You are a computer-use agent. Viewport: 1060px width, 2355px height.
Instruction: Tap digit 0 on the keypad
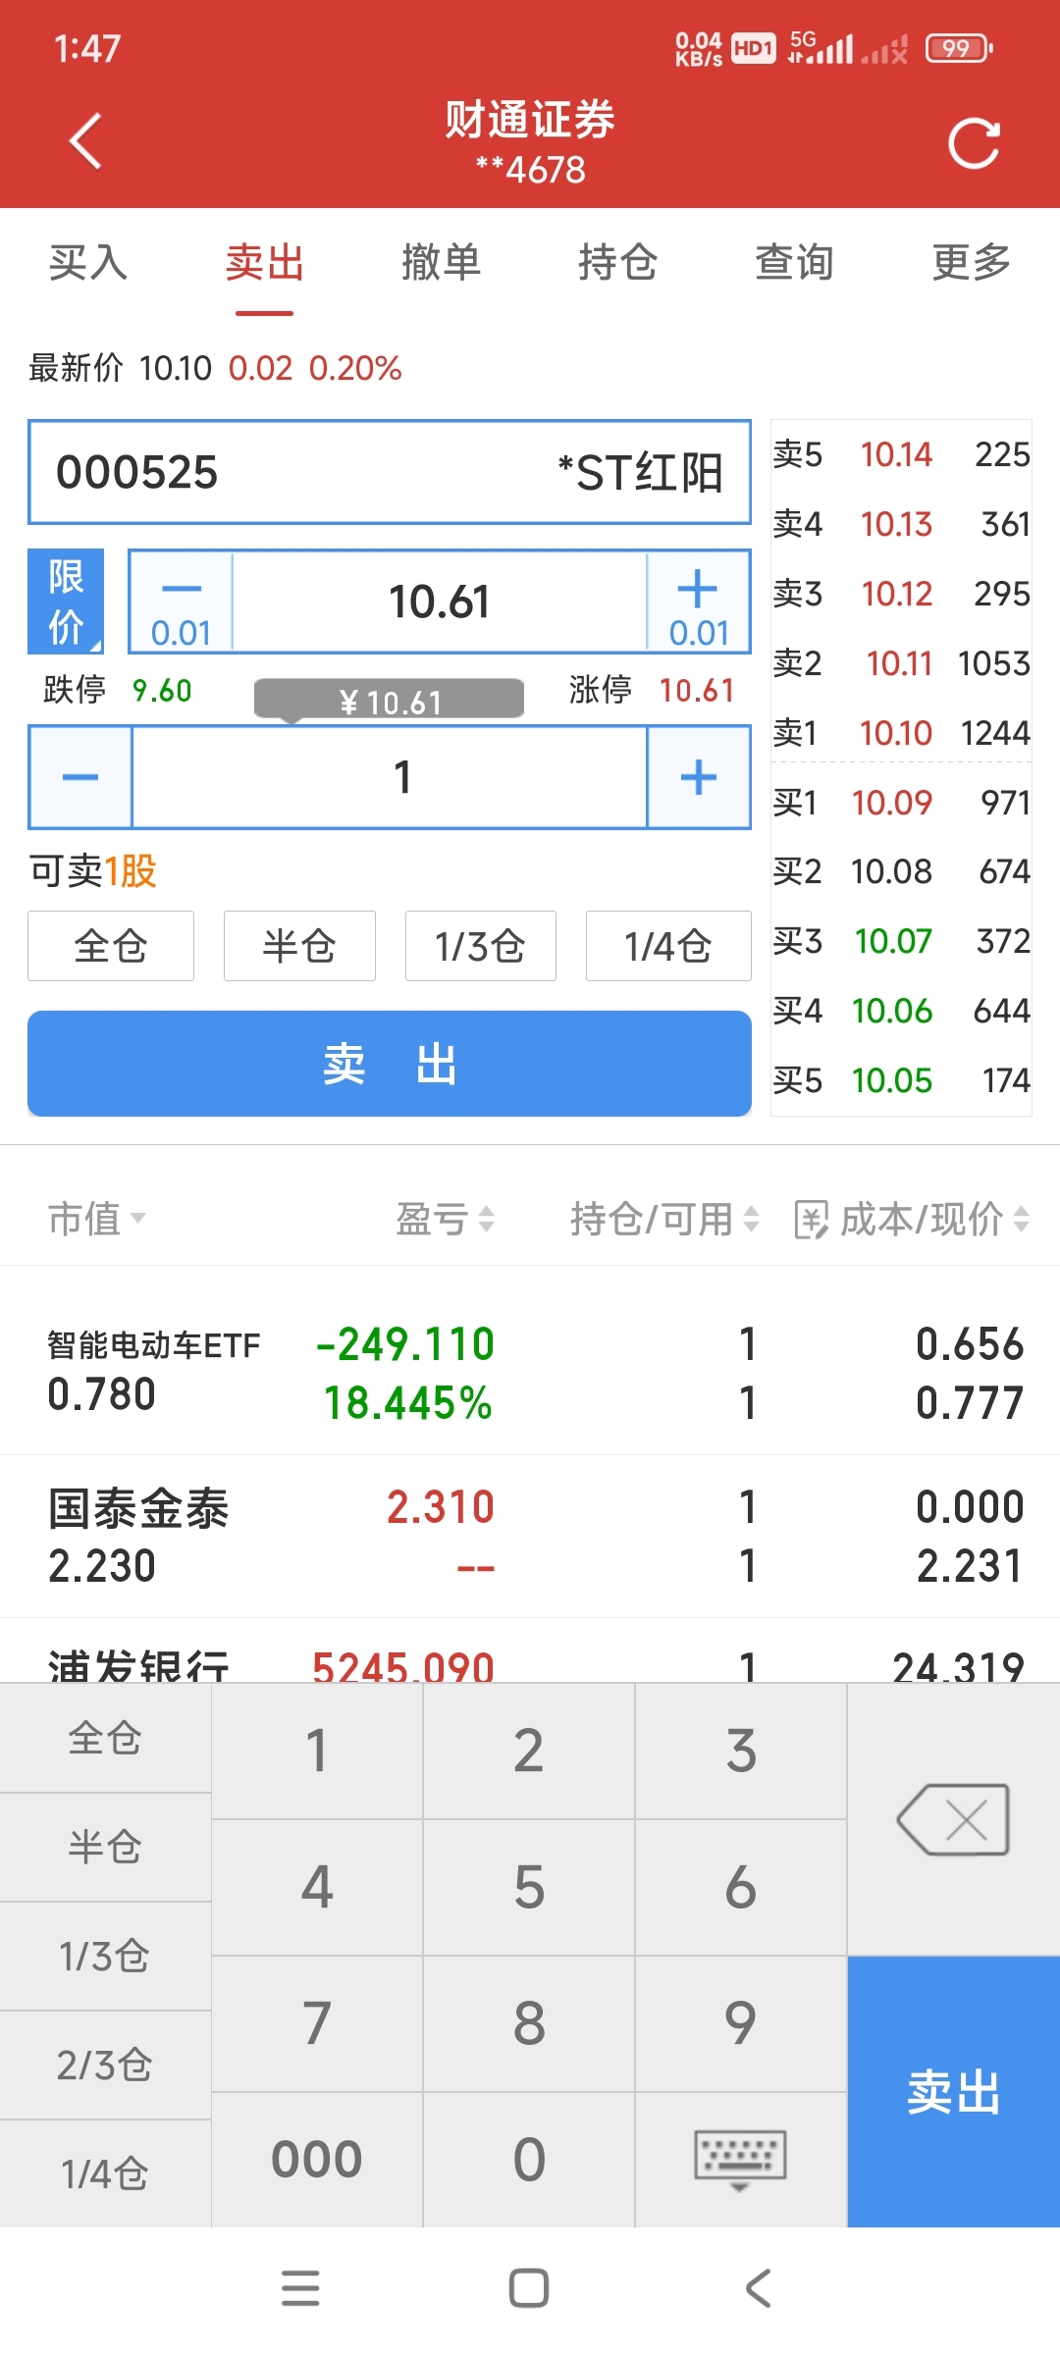(x=529, y=2160)
